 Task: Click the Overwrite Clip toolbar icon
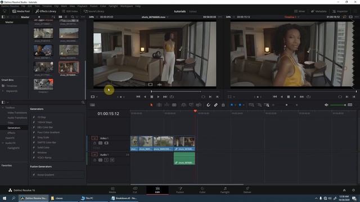(x=191, y=105)
